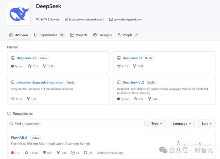Viewport: 220px width, 159px height.
Task: Click the repo icon beside DeepSeek-VL2
Action: [119, 82]
